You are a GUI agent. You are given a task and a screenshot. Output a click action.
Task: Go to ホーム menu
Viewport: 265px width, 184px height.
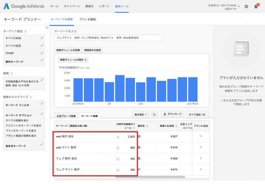coord(54,6)
